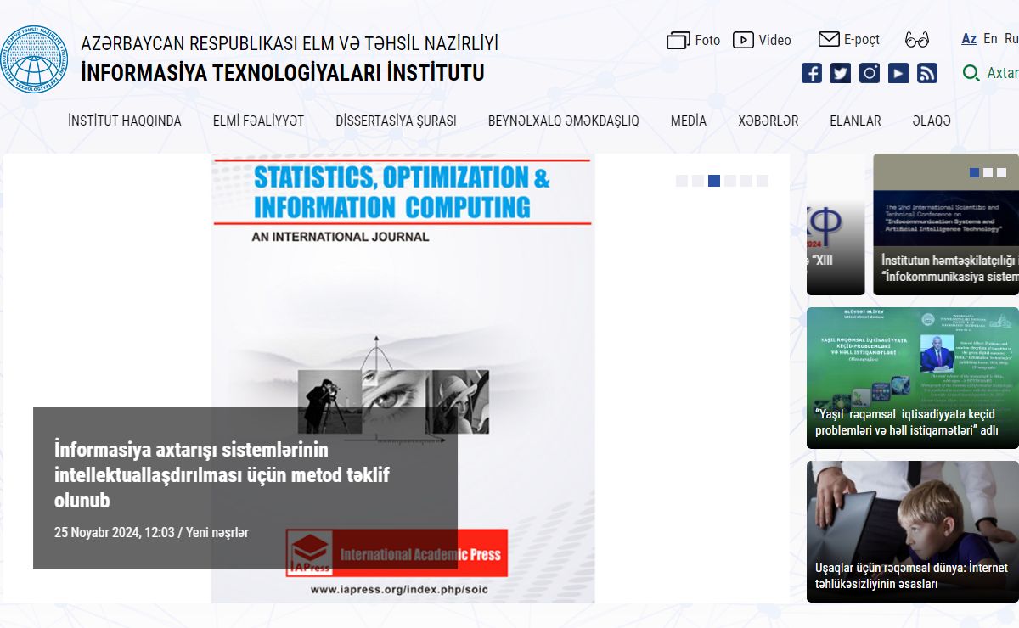Open the Video text link
This screenshot has height=628, width=1019.
[775, 40]
